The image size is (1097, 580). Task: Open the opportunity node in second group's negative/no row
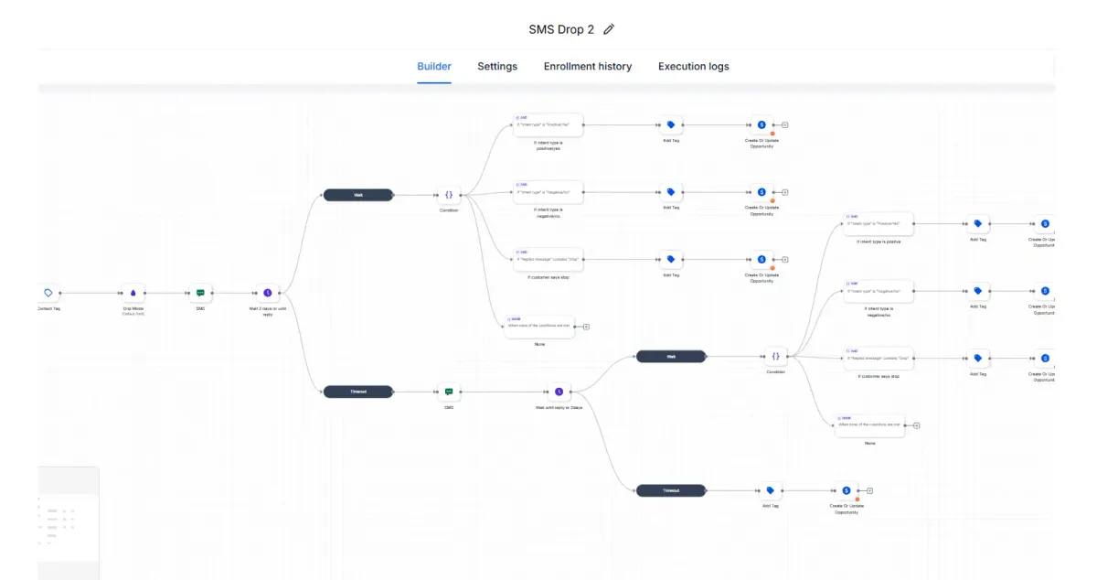pos(1045,292)
